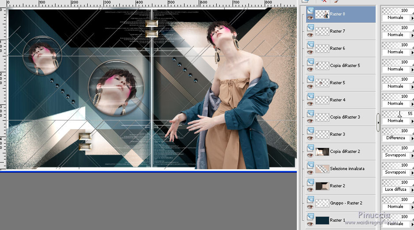Click the Selezione innalzata layer thumbnail

(x=322, y=169)
